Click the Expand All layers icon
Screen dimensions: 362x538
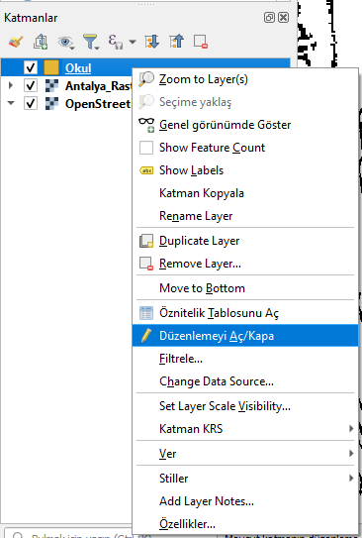coord(151,42)
